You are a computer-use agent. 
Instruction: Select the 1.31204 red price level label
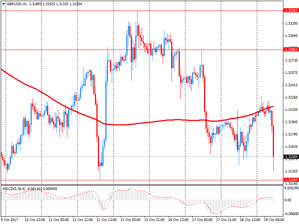291,180
